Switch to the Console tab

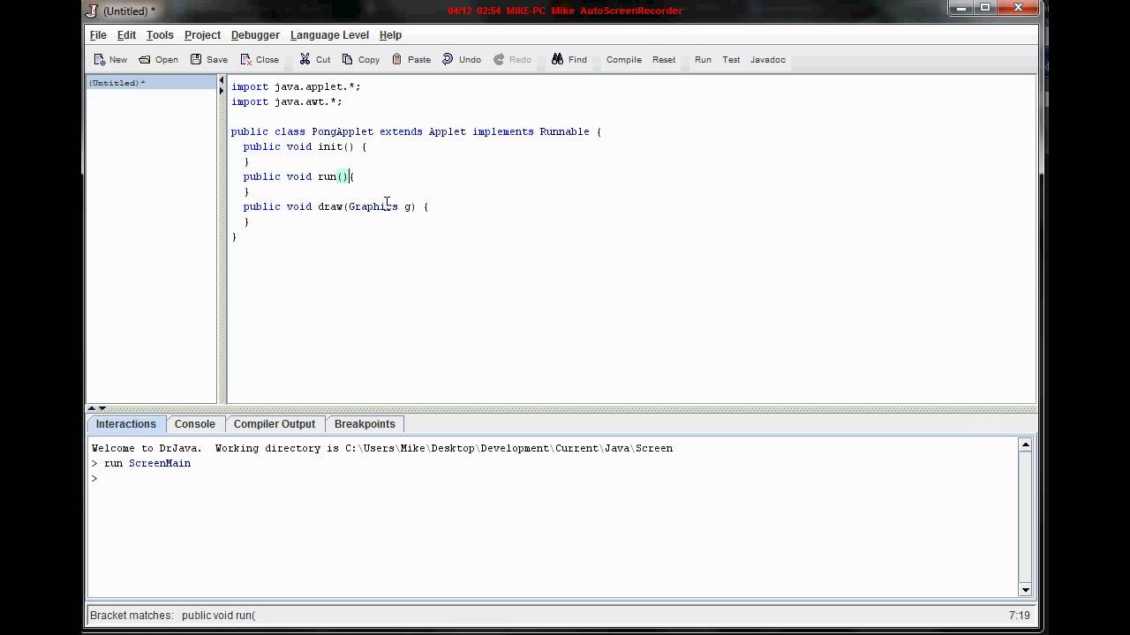194,424
